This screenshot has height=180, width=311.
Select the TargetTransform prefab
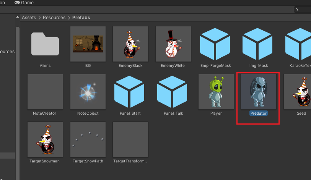[x=130, y=139]
